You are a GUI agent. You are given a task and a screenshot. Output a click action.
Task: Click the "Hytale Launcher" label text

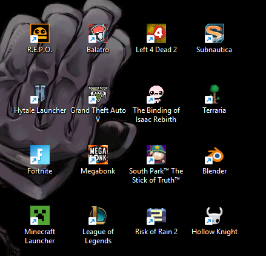coord(40,110)
